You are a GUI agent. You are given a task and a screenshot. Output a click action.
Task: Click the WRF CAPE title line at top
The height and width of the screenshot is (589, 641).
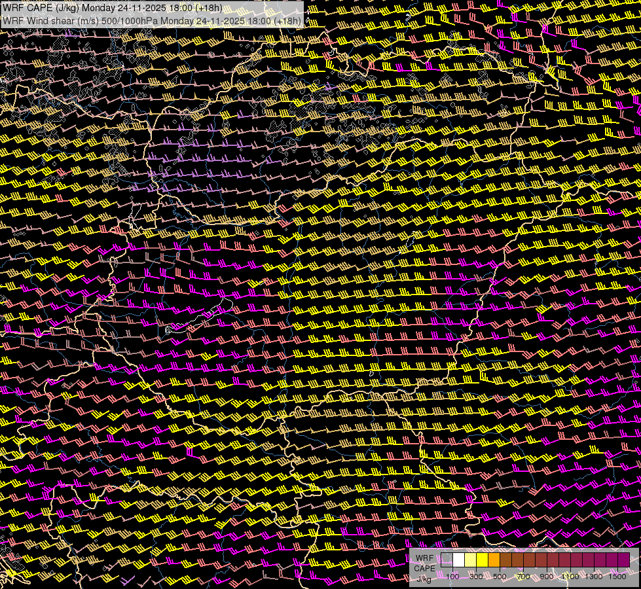coord(113,8)
